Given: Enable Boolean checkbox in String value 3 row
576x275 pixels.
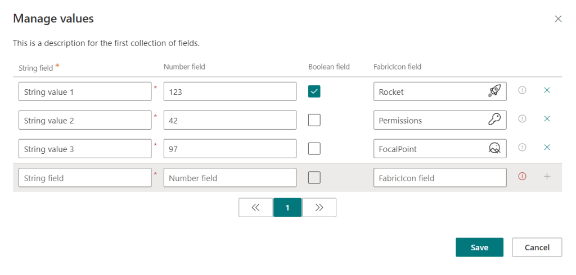Looking at the screenshot, I should click(x=314, y=149).
